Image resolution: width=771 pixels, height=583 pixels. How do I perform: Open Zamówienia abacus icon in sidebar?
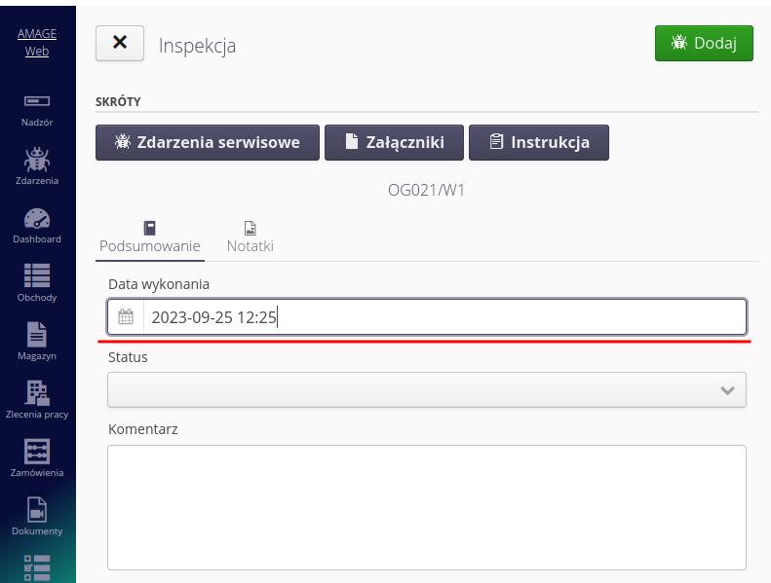(37, 457)
